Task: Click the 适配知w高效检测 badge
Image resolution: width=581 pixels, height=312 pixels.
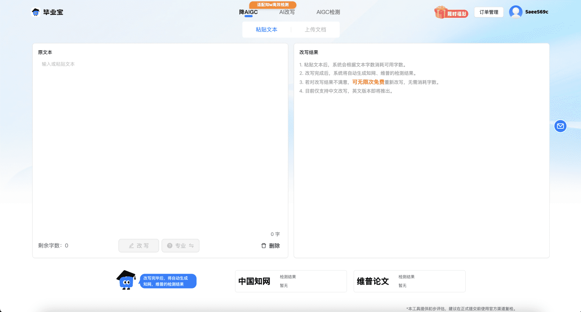Action: click(273, 5)
